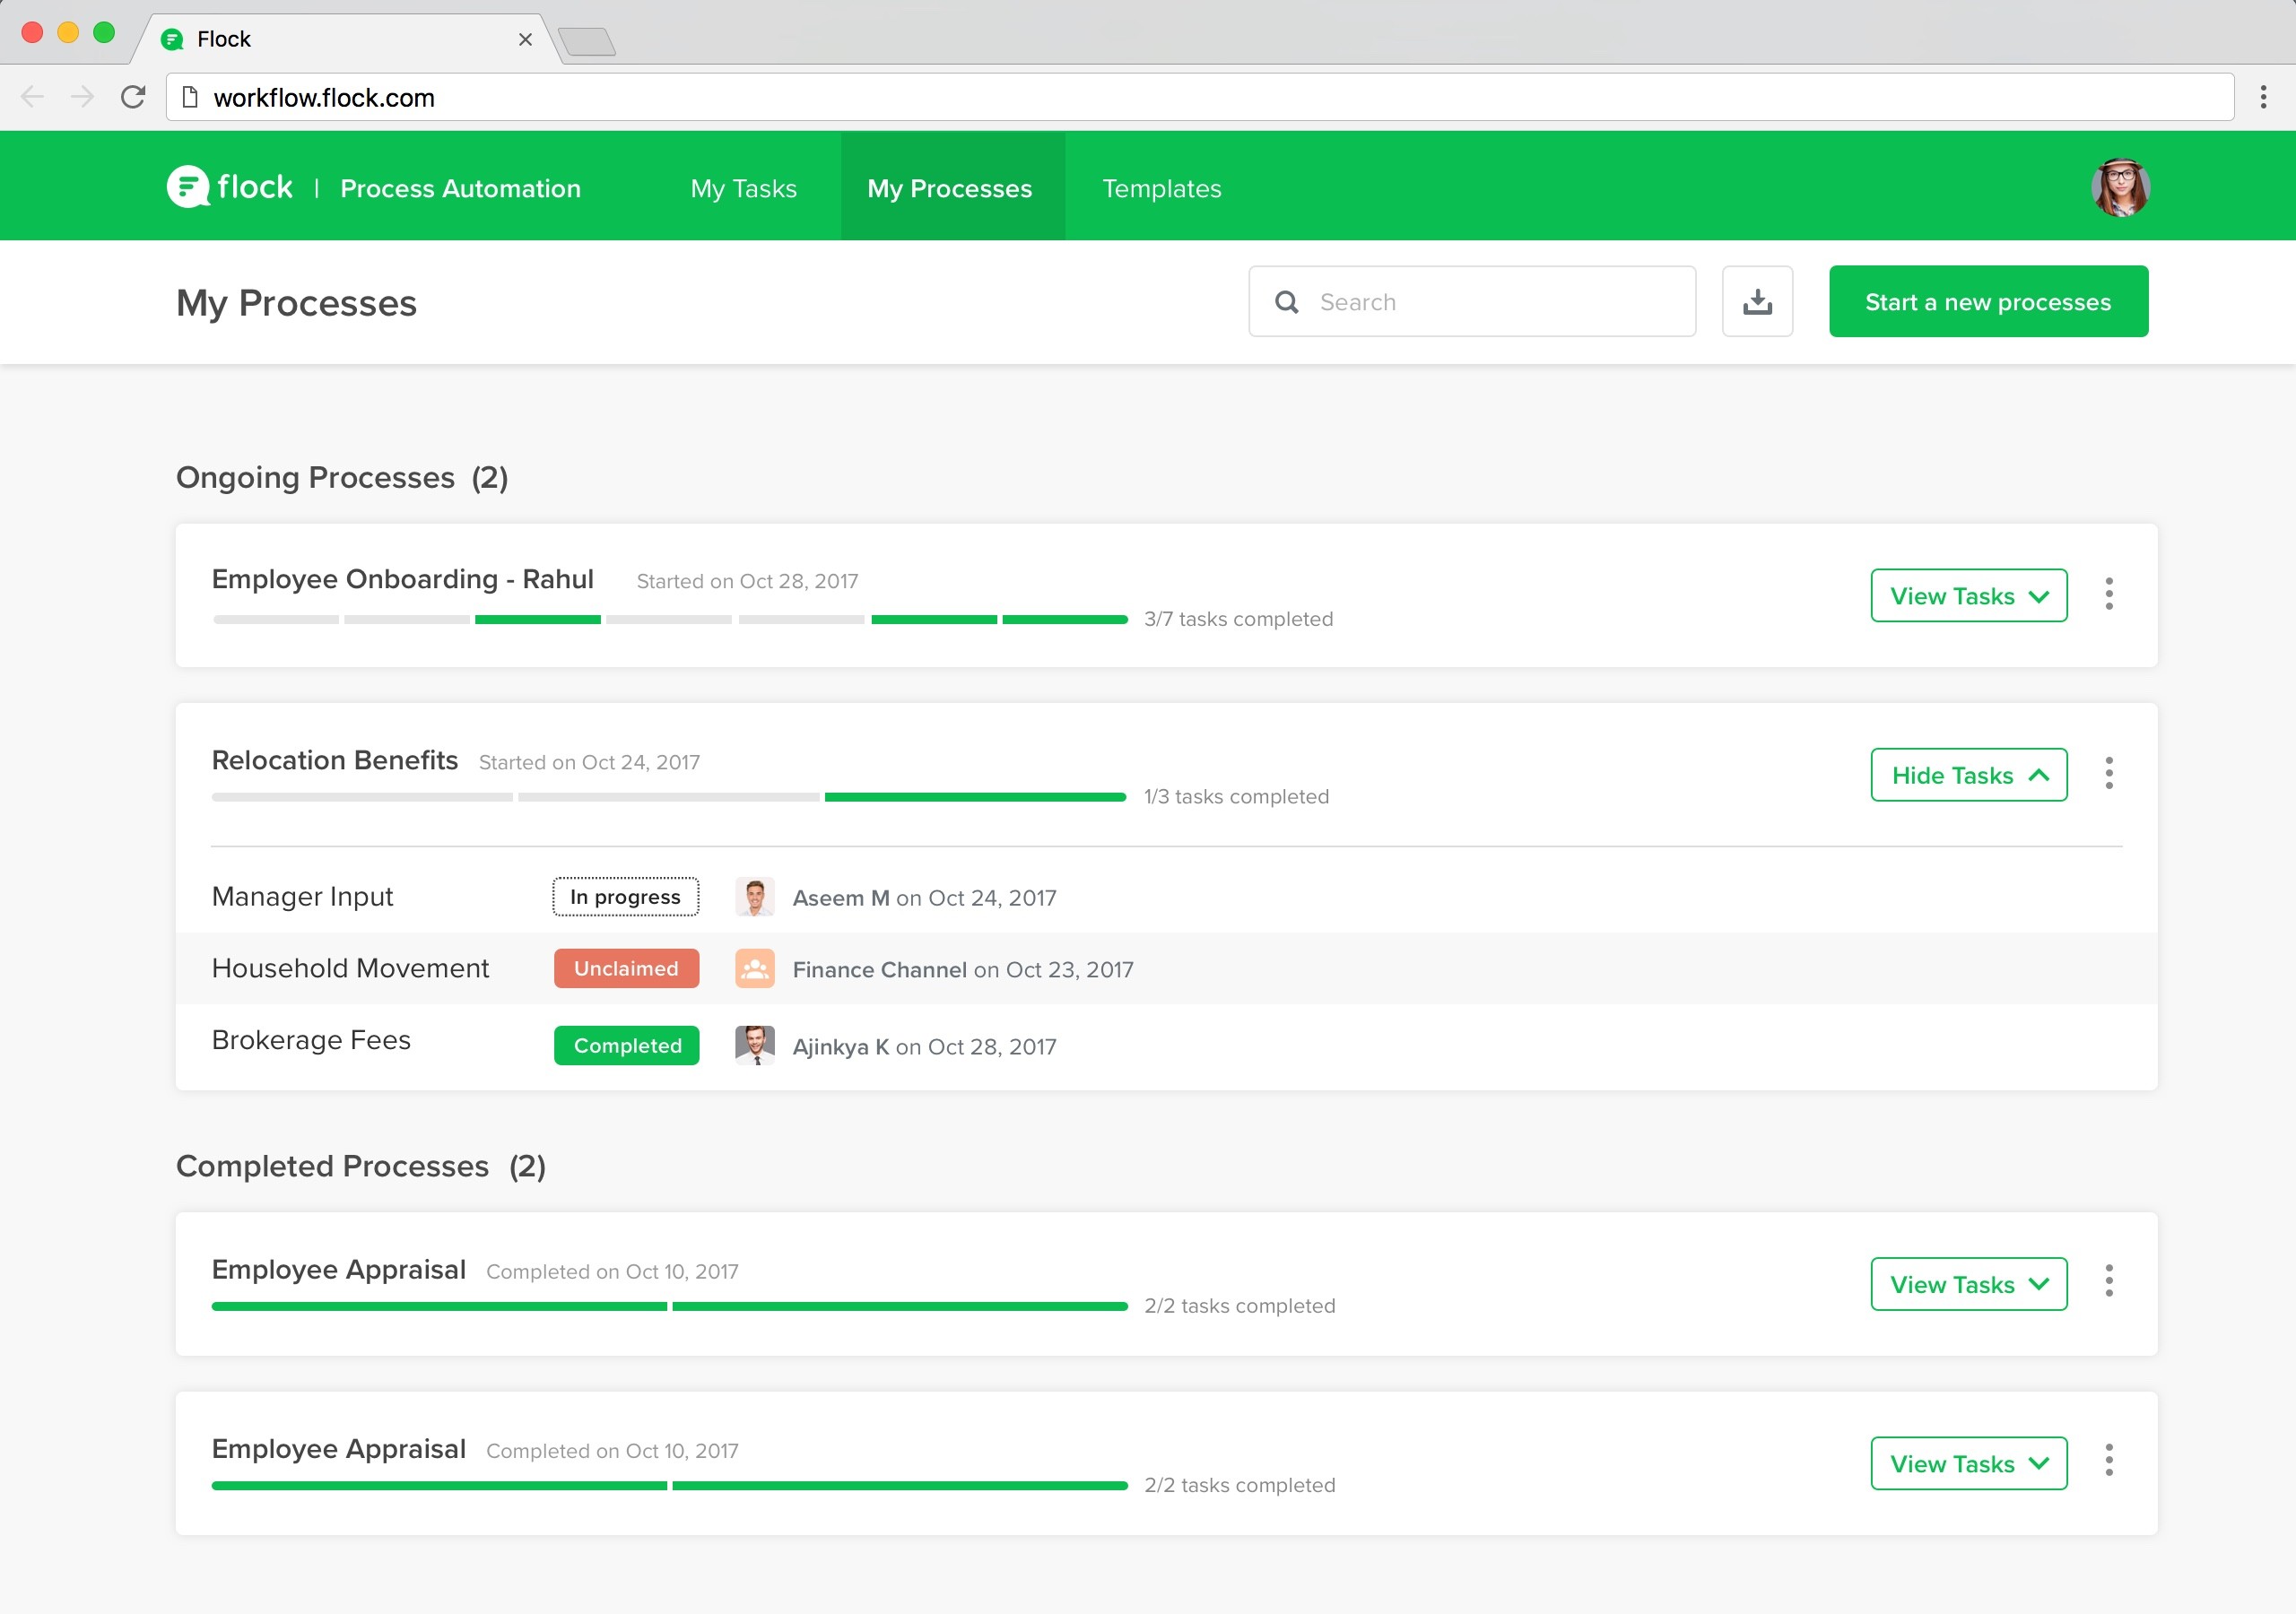Screen dimensions: 2296x1614
Task: Switch to the My Tasks tab
Action: [743, 188]
